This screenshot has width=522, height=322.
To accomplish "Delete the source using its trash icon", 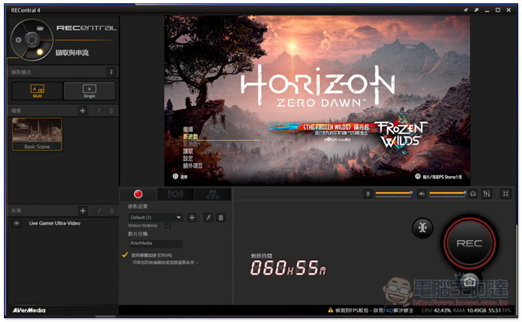I will click(x=112, y=211).
